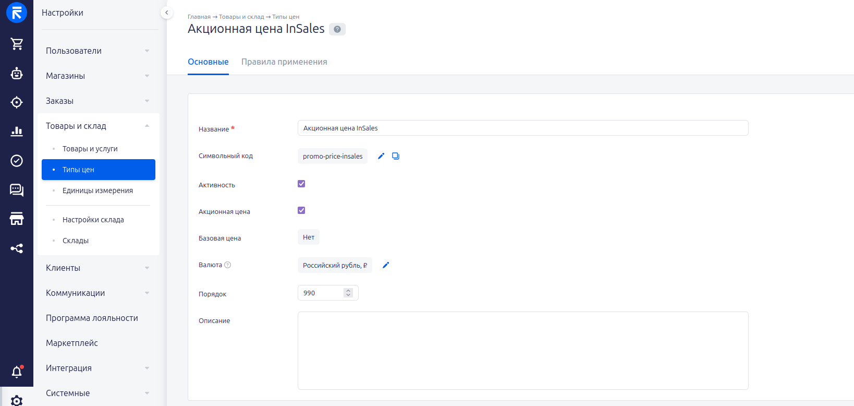Open the shopping cart orders icon

click(x=17, y=44)
